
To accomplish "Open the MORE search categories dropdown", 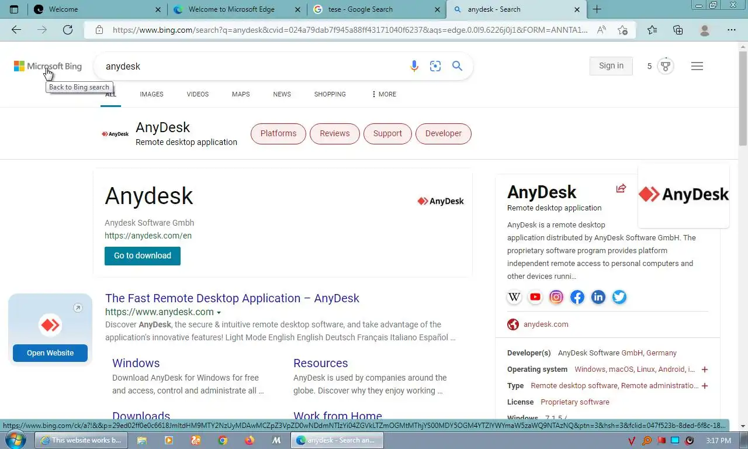I will [x=384, y=94].
